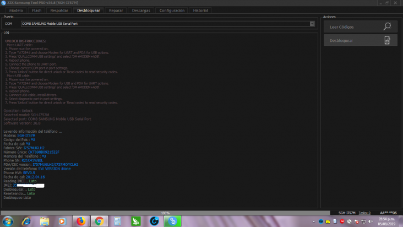The image size is (403, 227).
Task: Switch to Z3X tool taskbar icon
Action: [172, 221]
